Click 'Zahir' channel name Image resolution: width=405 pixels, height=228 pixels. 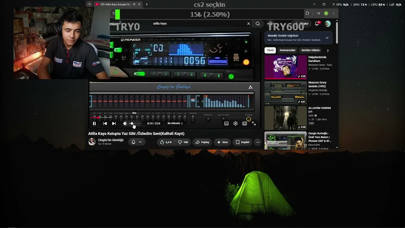[x=311, y=116]
